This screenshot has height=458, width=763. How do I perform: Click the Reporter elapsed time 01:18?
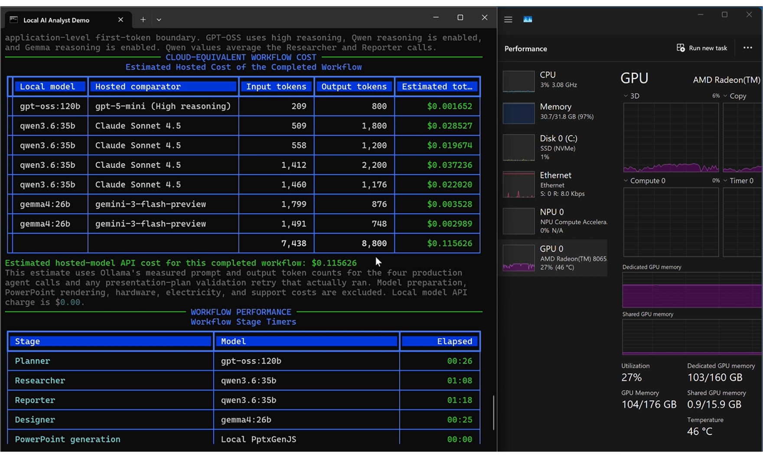460,400
